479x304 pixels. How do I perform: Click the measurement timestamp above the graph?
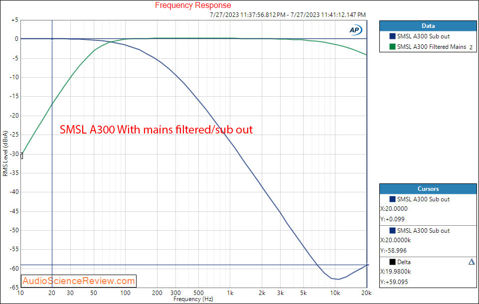288,14
